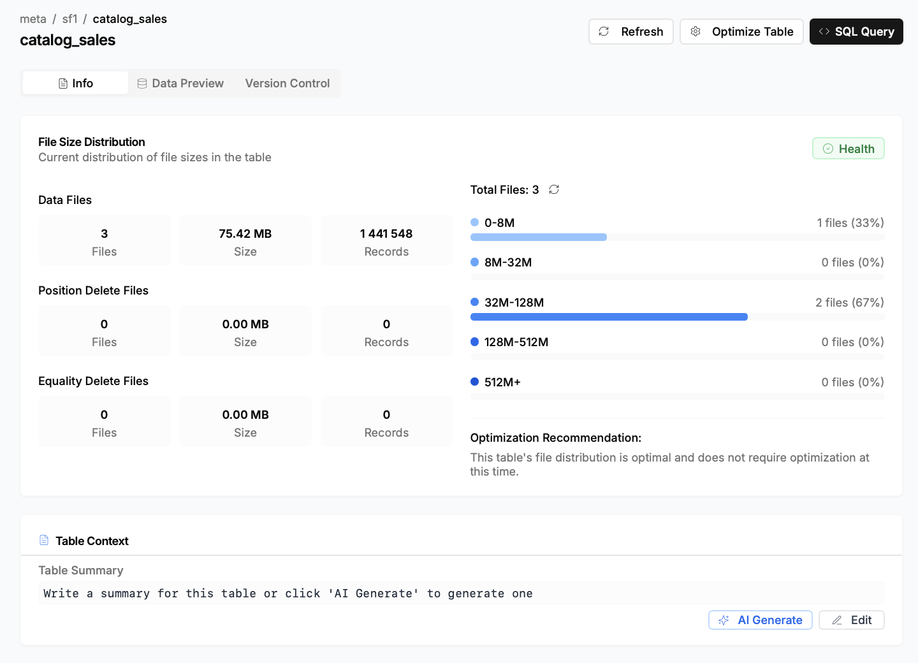The height and width of the screenshot is (663, 918).
Task: Select the Info tab
Action: coord(76,84)
